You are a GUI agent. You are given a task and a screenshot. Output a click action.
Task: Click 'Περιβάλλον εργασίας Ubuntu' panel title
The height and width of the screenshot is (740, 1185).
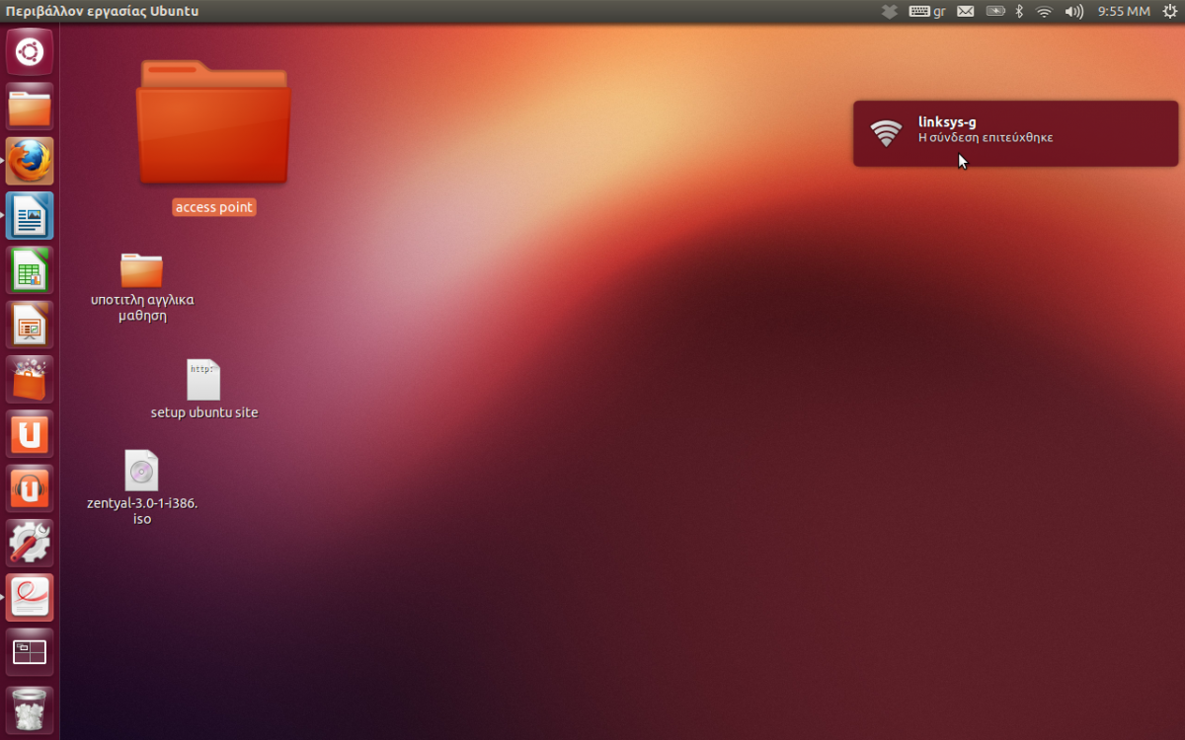point(102,11)
